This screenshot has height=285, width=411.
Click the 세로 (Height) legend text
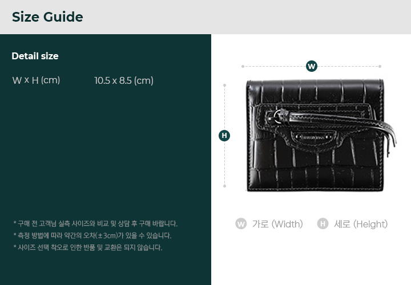pyautogui.click(x=361, y=224)
